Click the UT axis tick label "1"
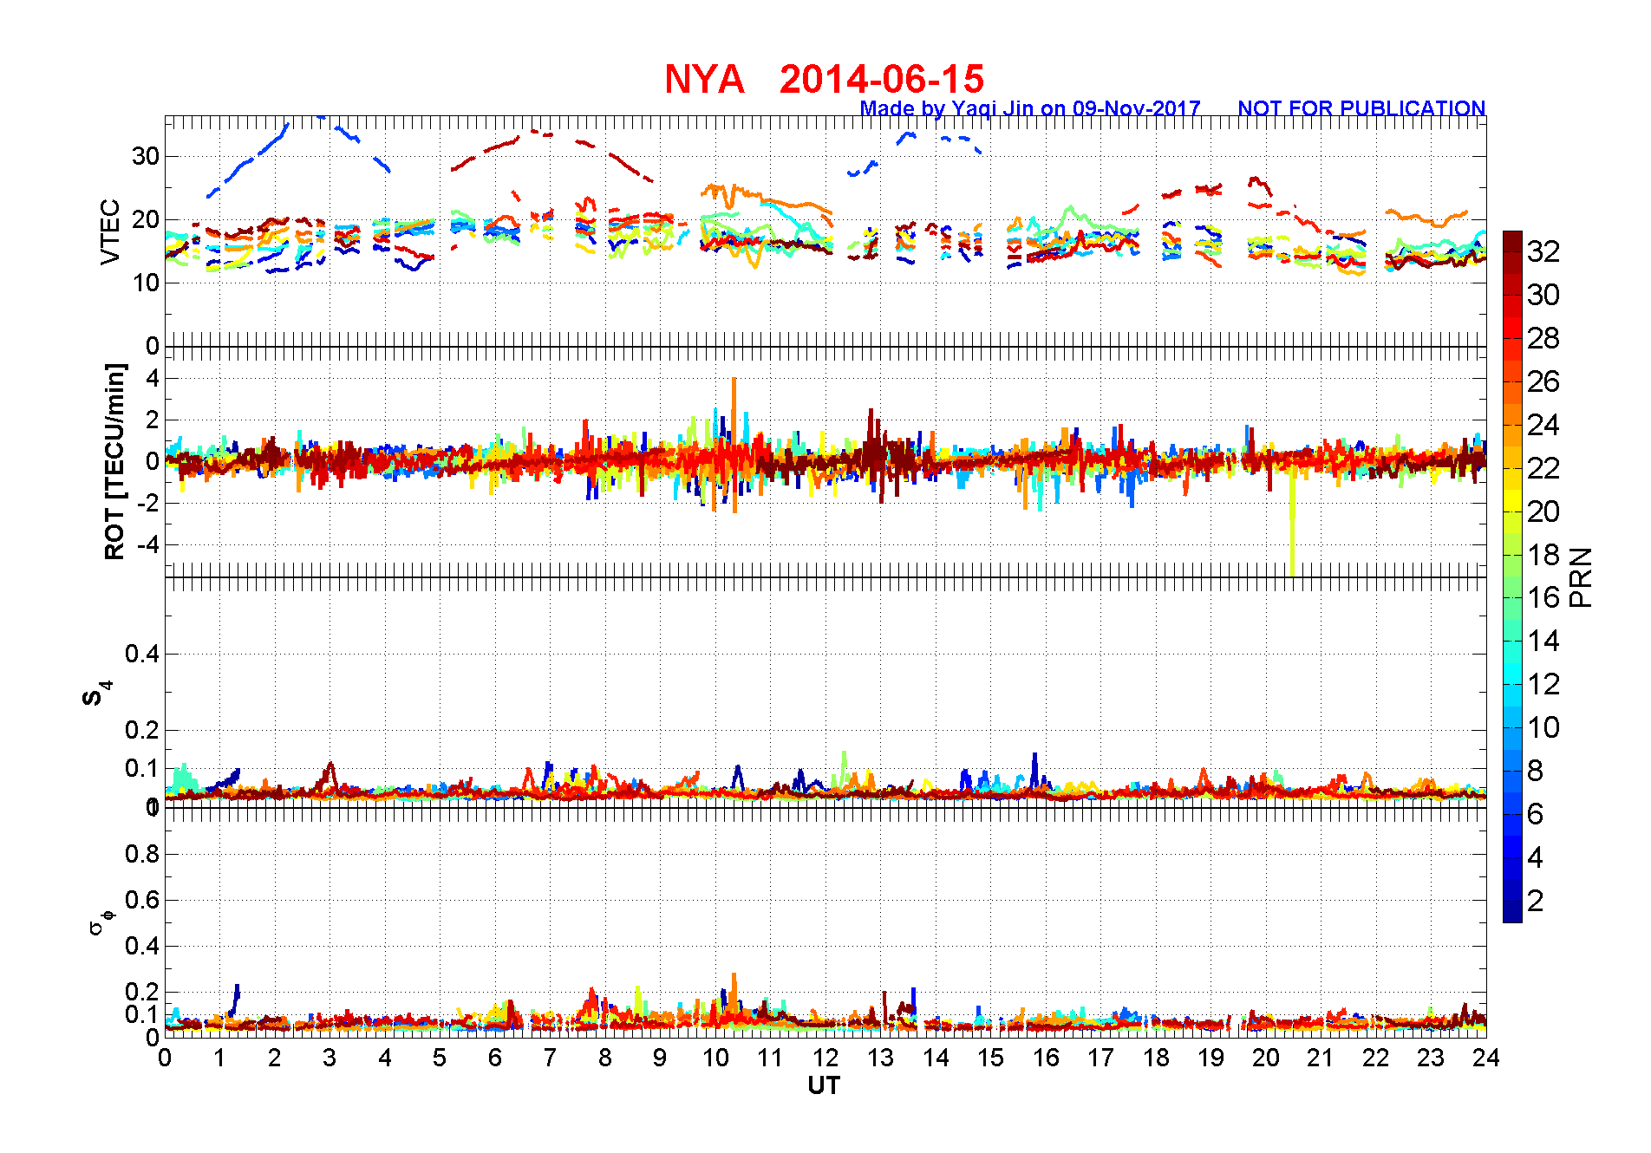Viewport: 1651px width, 1153px height. click(219, 1058)
